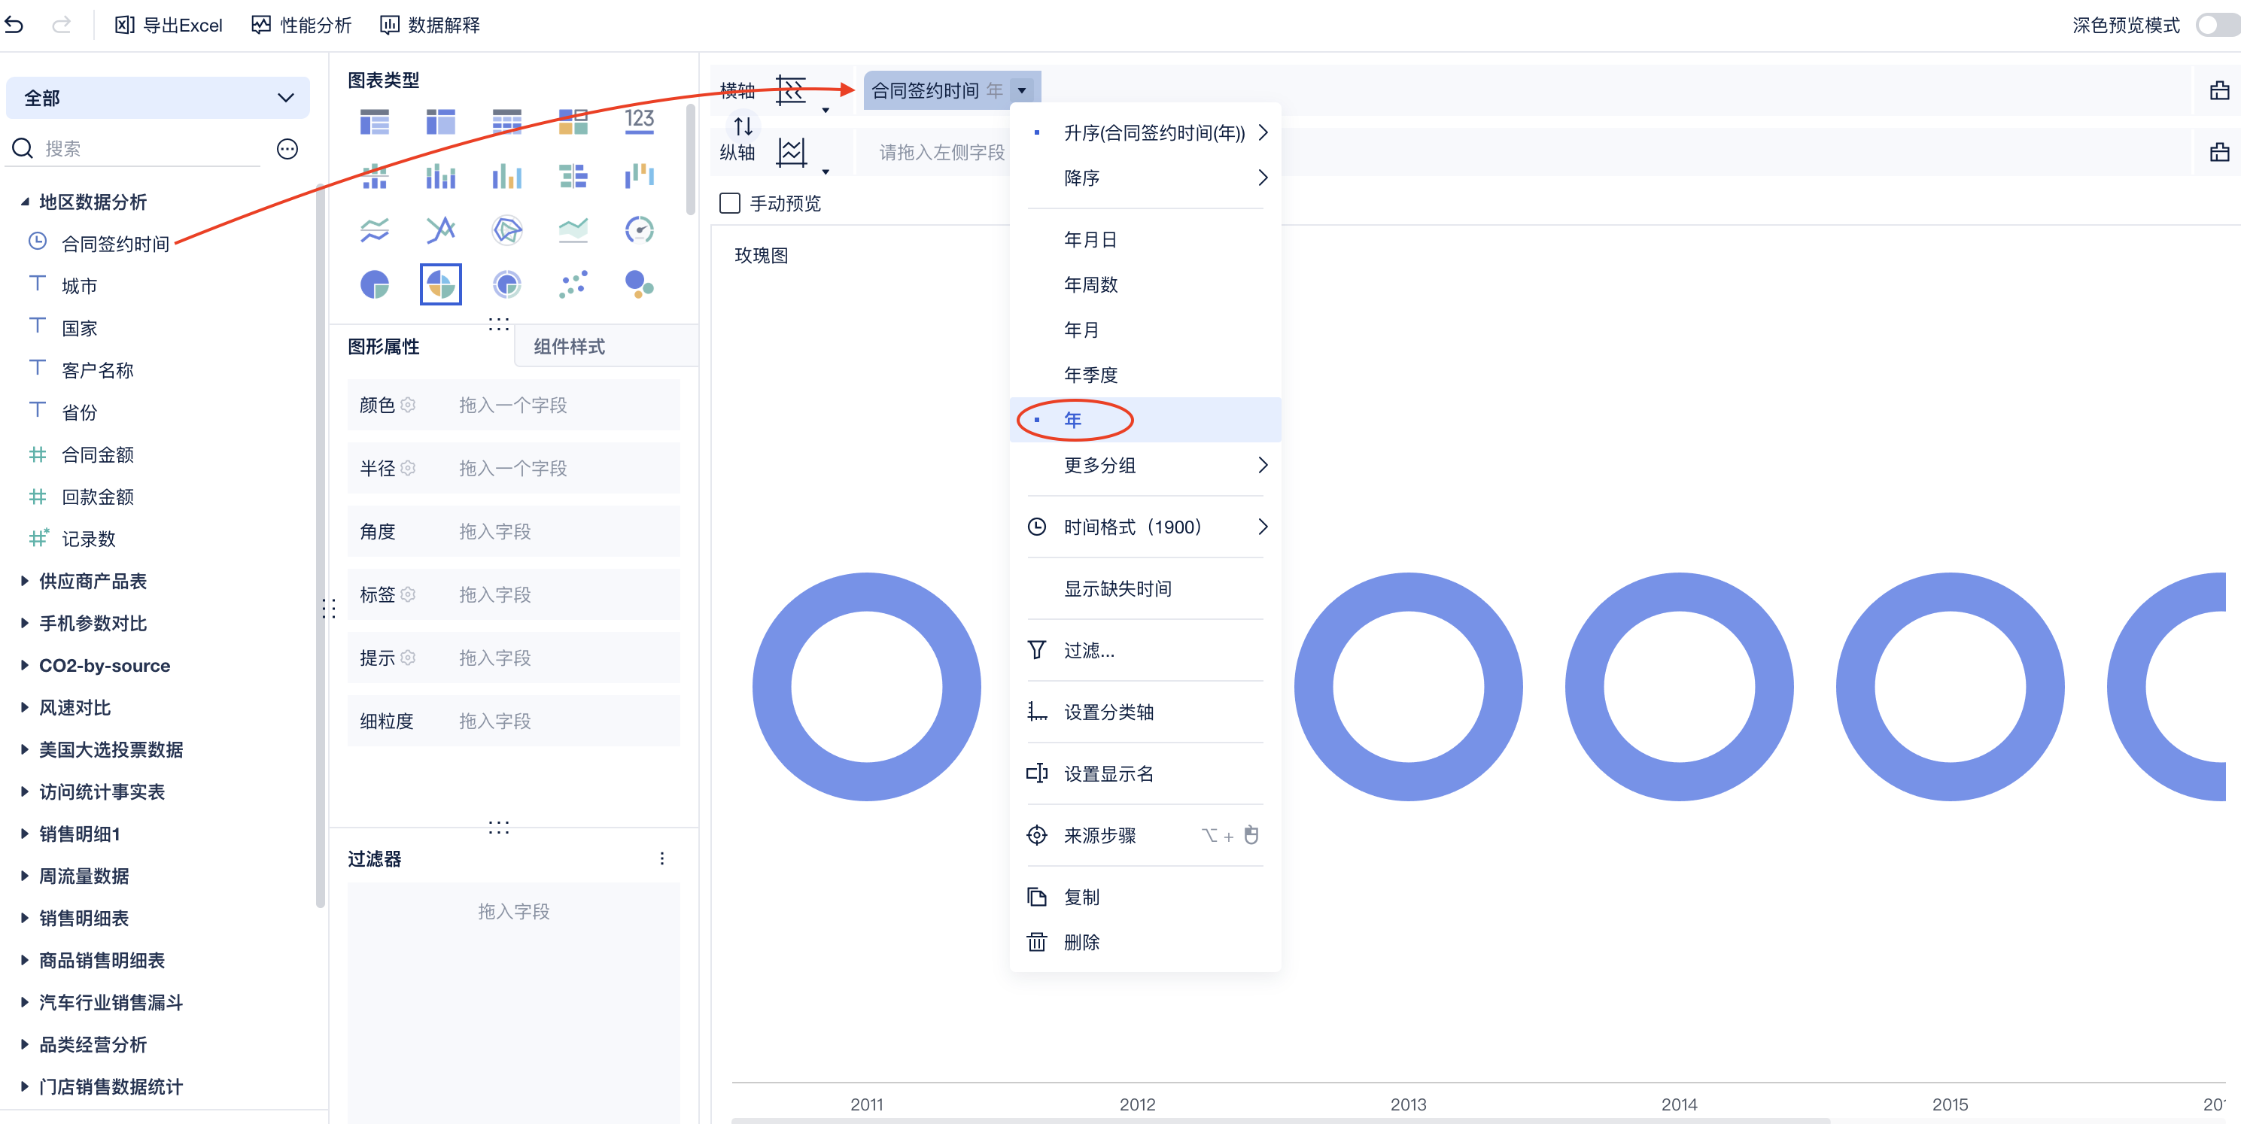Select the pie chart type icon
The width and height of the screenshot is (2241, 1124).
374,284
